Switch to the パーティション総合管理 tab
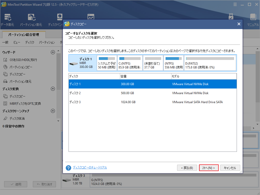 pos(23,34)
